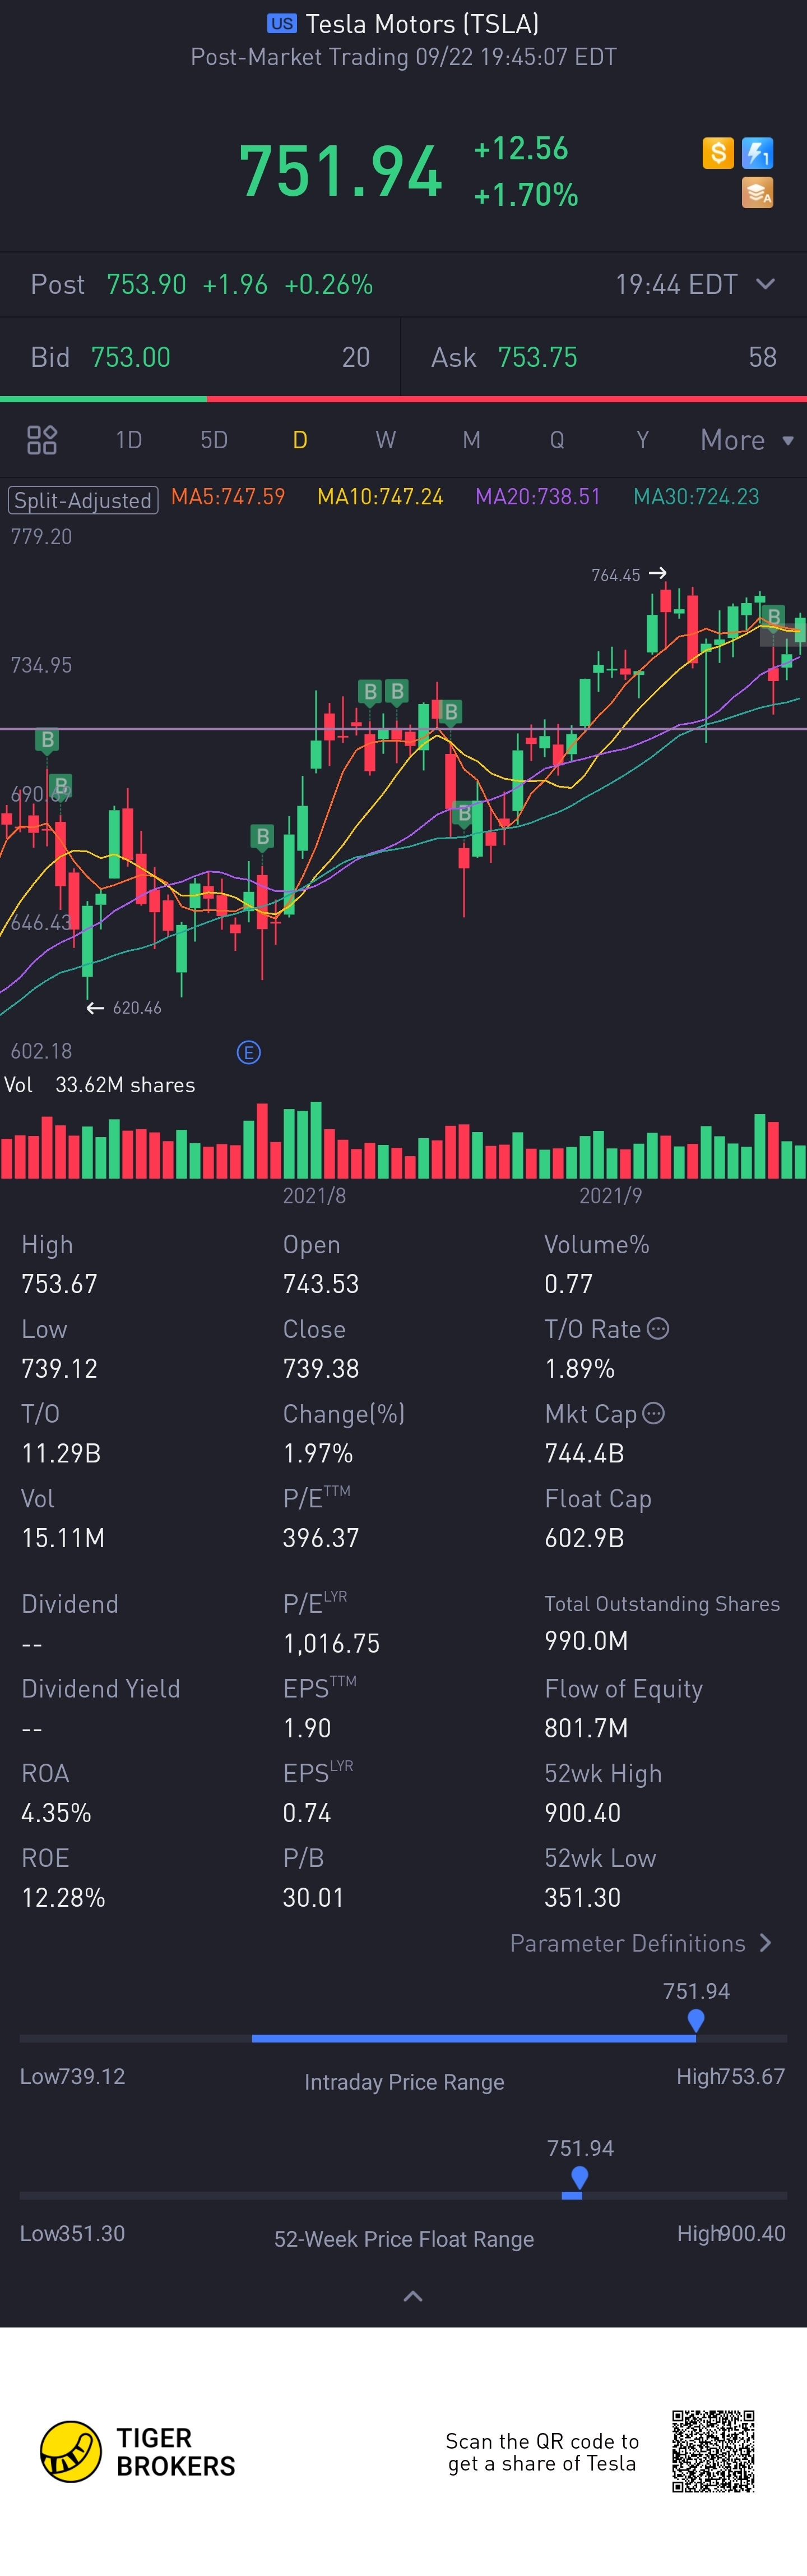Expand the 19:44 EDT post-market dropdown
This screenshot has width=807, height=2576.
[765, 284]
